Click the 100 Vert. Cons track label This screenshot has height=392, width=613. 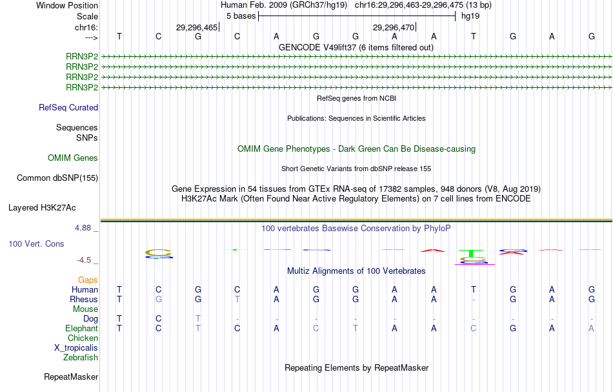click(36, 243)
